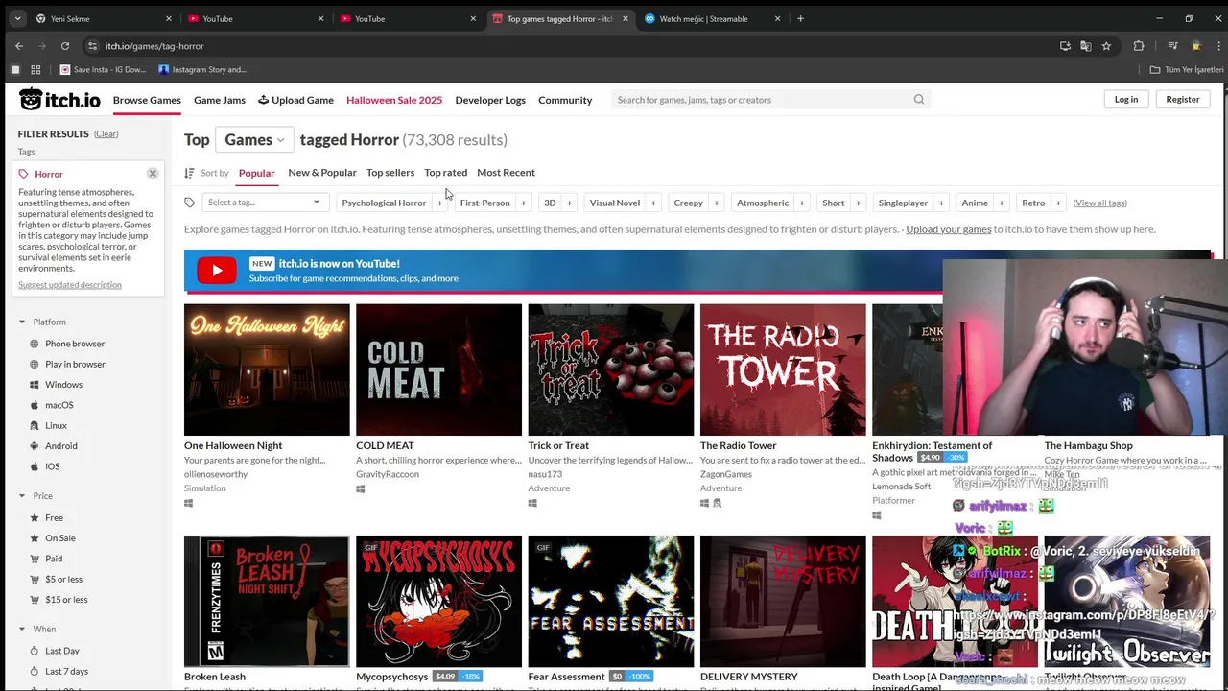Screen dimensions: 1228x691
Task: Open Browse Games menu
Action: 147,100
